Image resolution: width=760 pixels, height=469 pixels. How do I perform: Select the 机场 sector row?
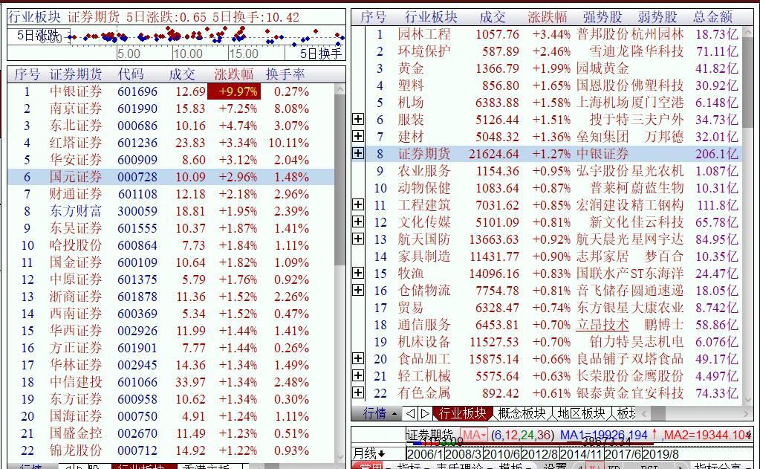[x=553, y=103]
